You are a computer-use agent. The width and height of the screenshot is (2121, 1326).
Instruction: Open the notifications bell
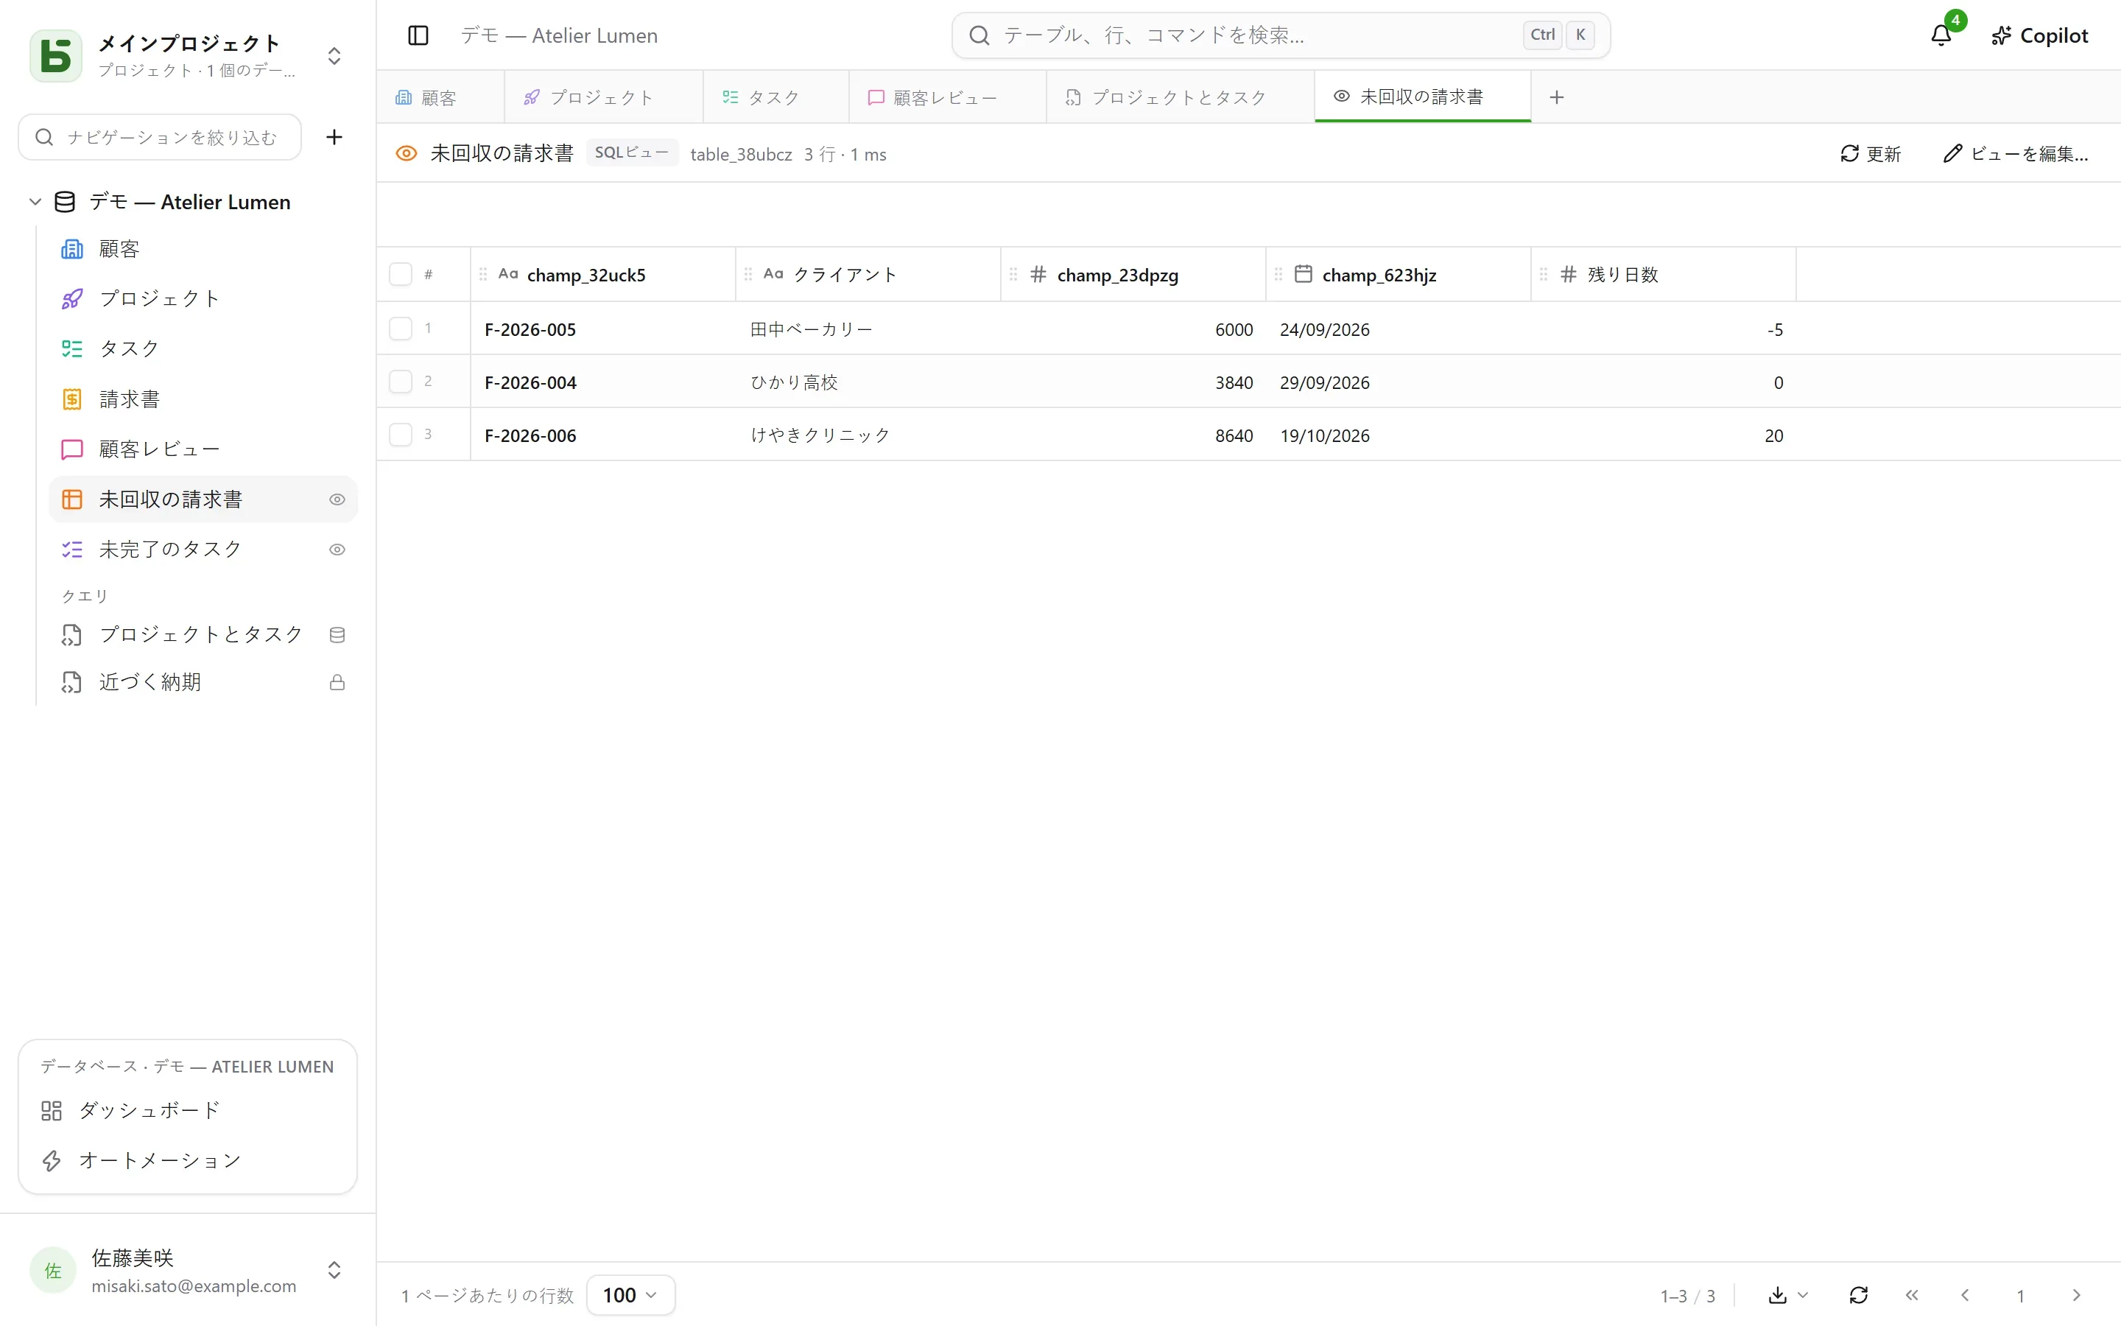(1941, 35)
